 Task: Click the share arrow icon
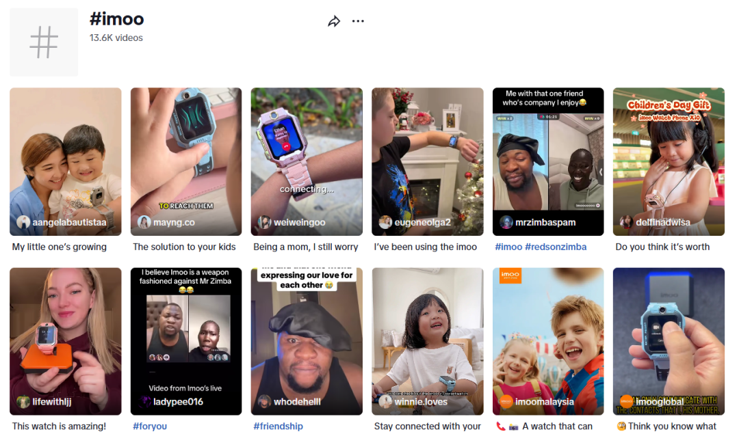(x=334, y=21)
